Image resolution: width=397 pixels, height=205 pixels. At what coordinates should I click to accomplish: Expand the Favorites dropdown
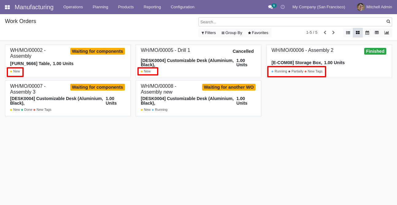tap(258, 33)
